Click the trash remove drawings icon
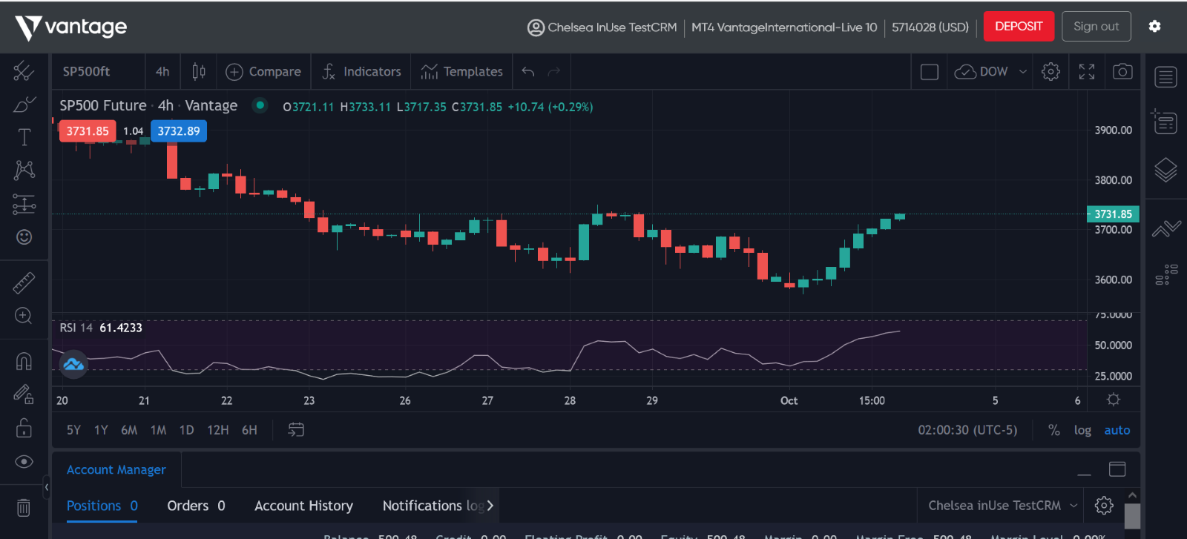Viewport: 1187px width, 539px height. [x=24, y=507]
